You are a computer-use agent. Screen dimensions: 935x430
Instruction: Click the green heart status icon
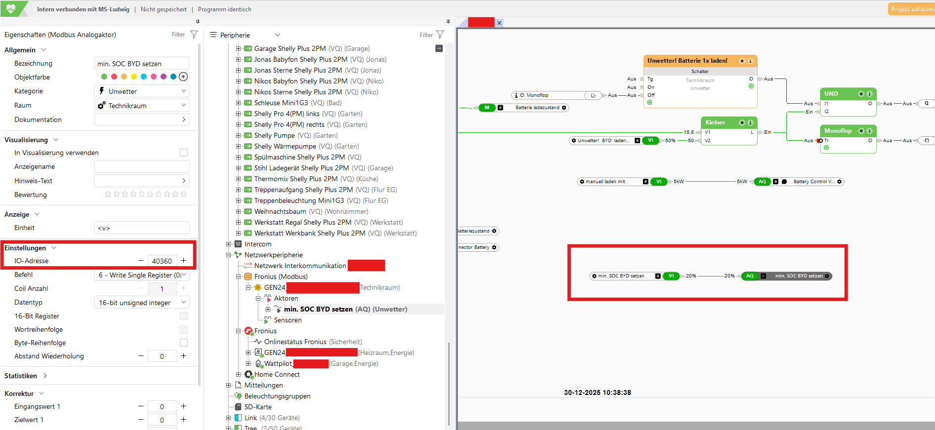[11, 8]
